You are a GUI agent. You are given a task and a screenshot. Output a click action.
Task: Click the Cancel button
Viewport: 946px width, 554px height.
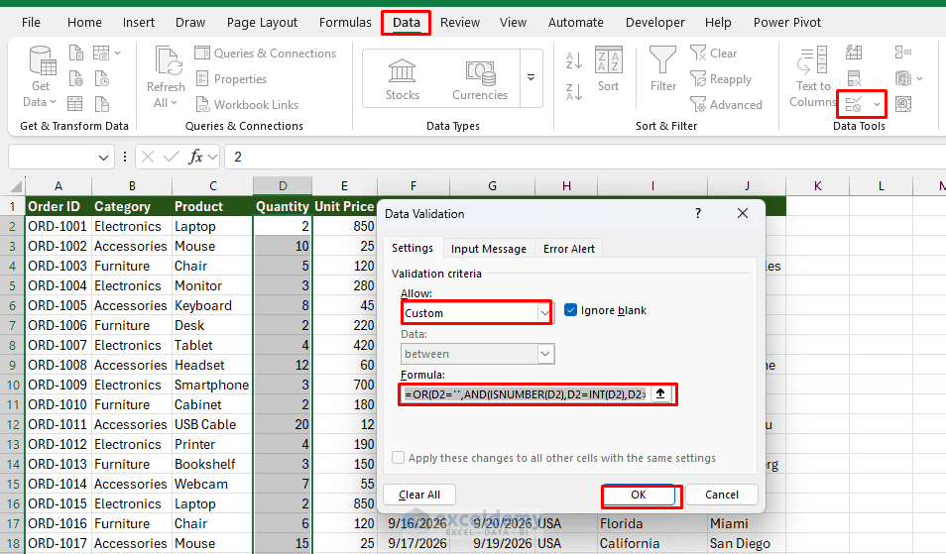[722, 495]
